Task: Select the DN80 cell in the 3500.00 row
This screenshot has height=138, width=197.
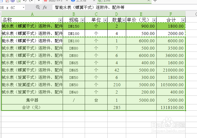Action: coord(74,48)
